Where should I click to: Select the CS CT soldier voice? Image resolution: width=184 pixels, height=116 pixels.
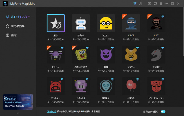131,23
